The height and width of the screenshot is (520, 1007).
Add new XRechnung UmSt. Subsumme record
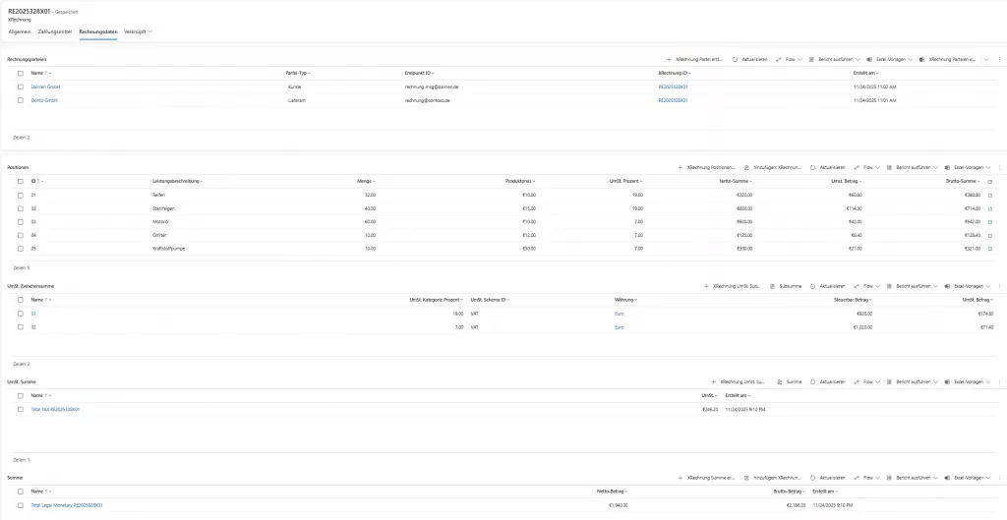(732, 286)
